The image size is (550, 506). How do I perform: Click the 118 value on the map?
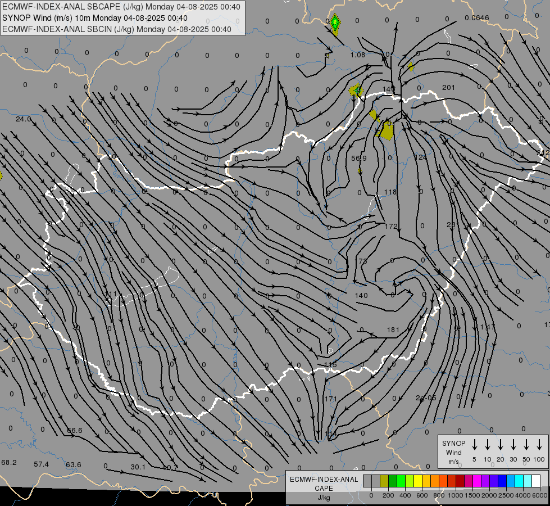[x=390, y=192]
